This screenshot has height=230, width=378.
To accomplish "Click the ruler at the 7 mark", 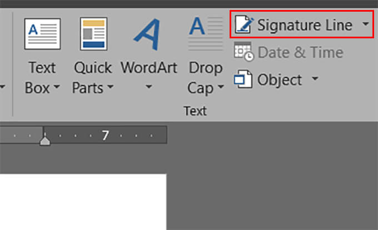I will click(x=105, y=134).
